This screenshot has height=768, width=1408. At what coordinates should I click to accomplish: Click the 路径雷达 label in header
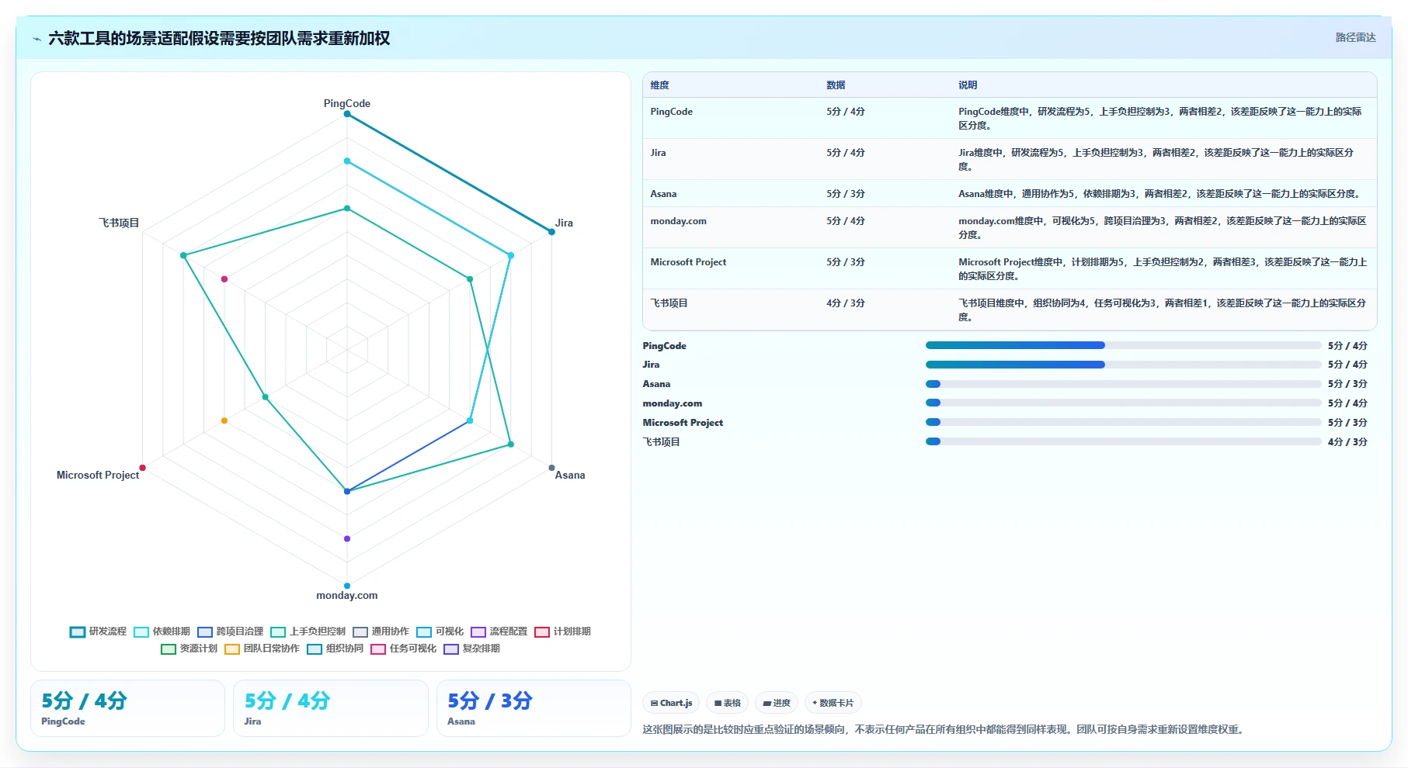pyautogui.click(x=1355, y=37)
